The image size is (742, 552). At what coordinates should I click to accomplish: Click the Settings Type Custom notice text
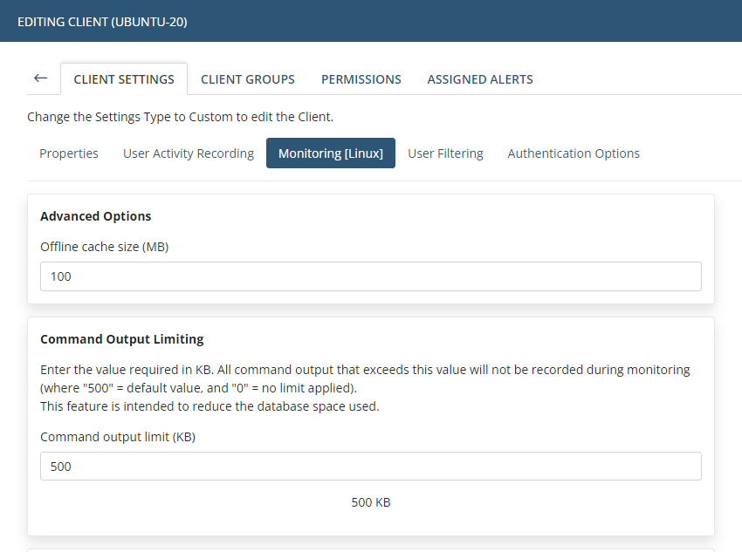coord(180,117)
